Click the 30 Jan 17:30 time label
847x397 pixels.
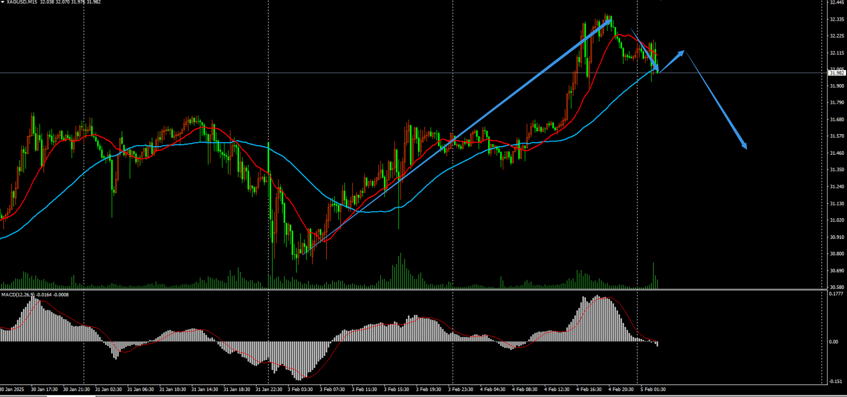tap(44, 389)
